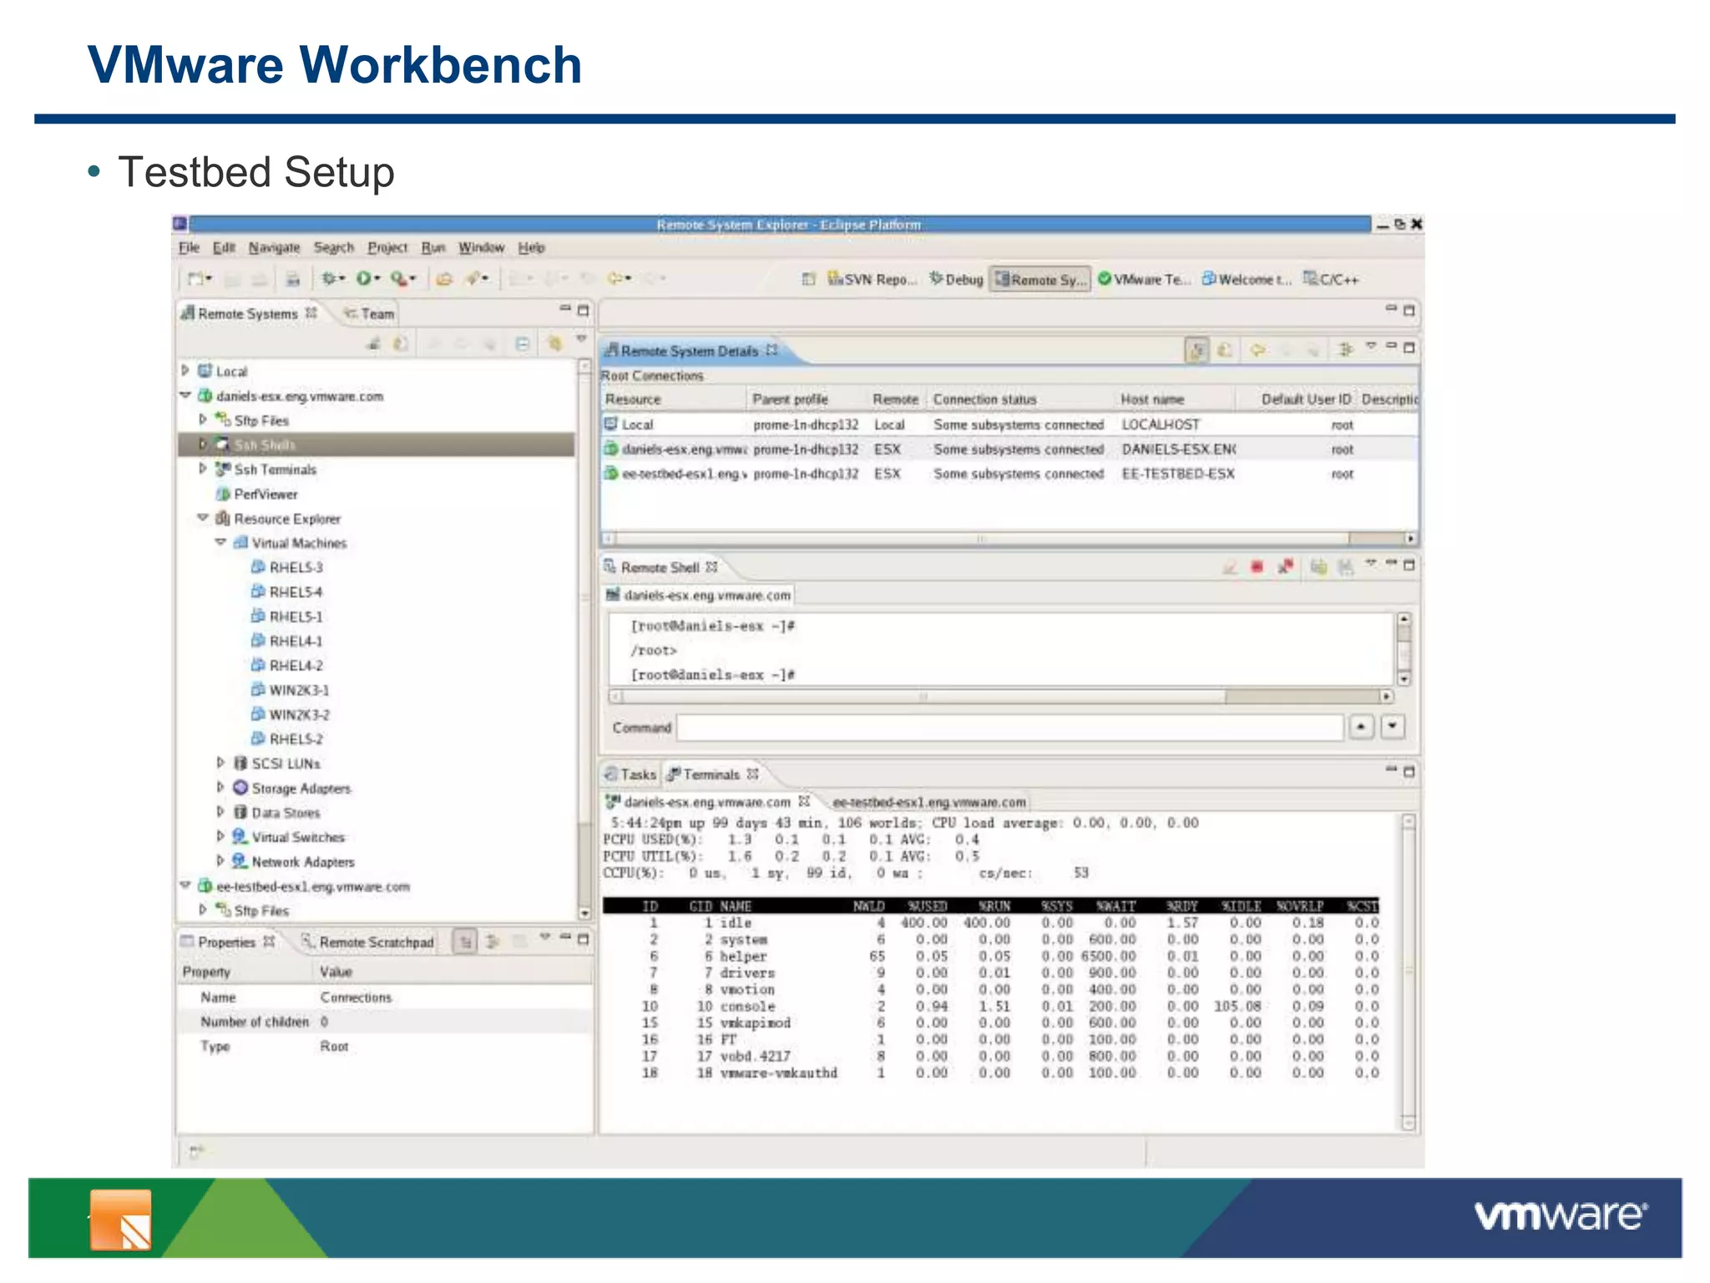Switch to the Team tab
1710x1283 pixels.
coord(369,313)
